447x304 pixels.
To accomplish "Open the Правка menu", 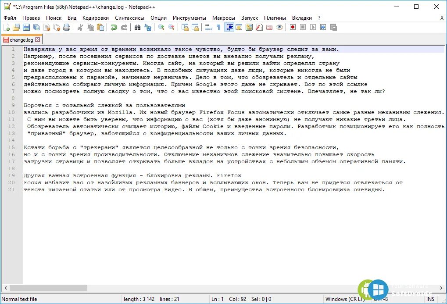I will (x=31, y=18).
